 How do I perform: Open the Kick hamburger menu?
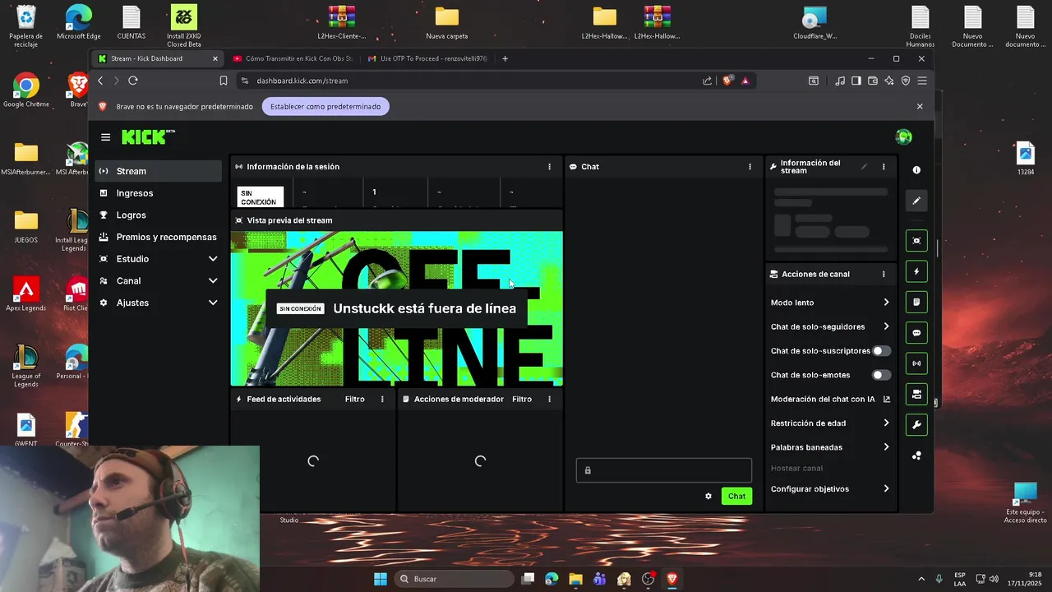[x=105, y=137]
